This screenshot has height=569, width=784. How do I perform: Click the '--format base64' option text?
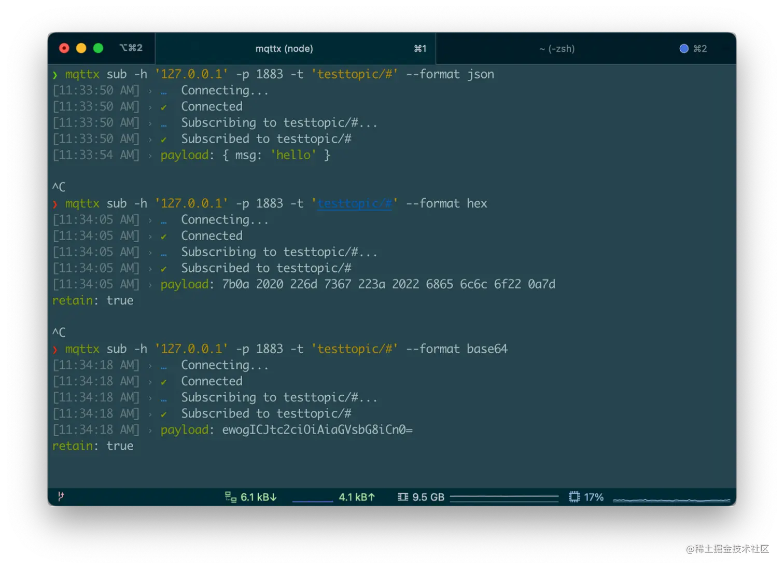[457, 349]
